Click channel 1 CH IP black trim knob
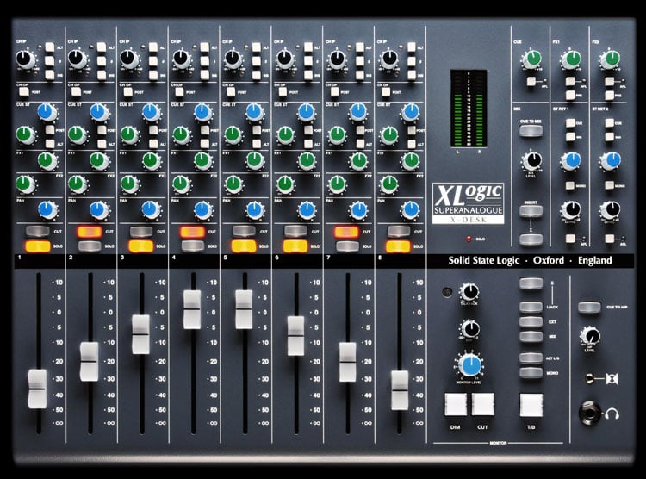 pyautogui.click(x=26, y=59)
